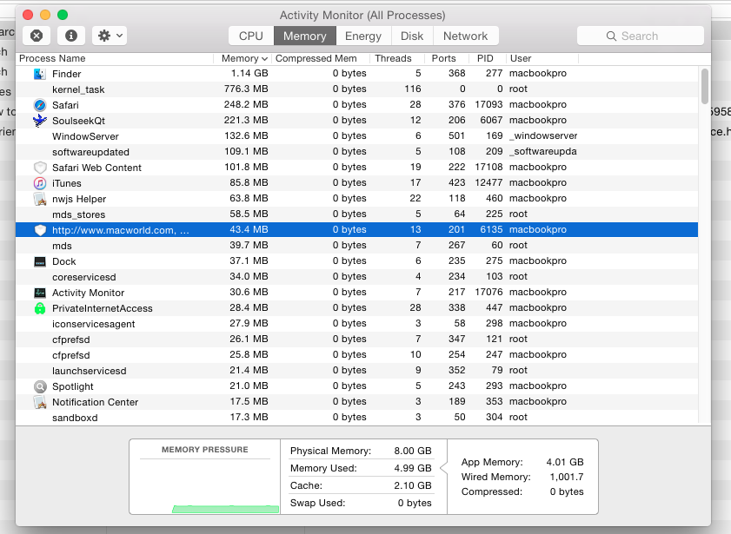Select the iconservicesagent process row
This screenshot has width=731, height=534.
(x=356, y=324)
